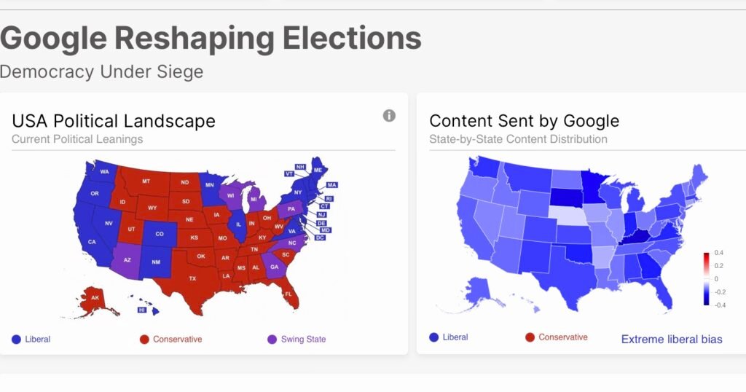The height and width of the screenshot is (392, 746).
Task: Select the DC state label box
Action: point(320,238)
